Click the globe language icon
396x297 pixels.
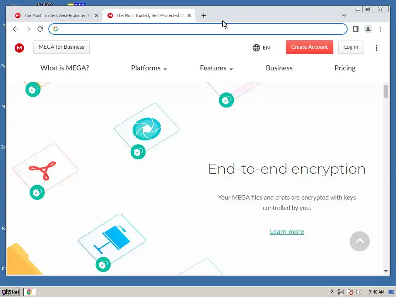coord(256,48)
